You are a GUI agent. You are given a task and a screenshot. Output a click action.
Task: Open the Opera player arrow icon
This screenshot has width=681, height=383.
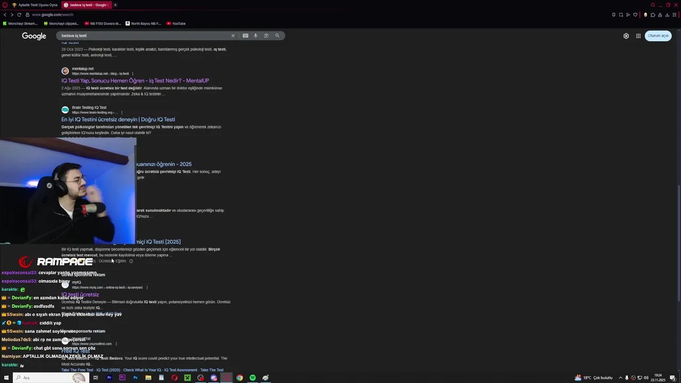(628, 15)
